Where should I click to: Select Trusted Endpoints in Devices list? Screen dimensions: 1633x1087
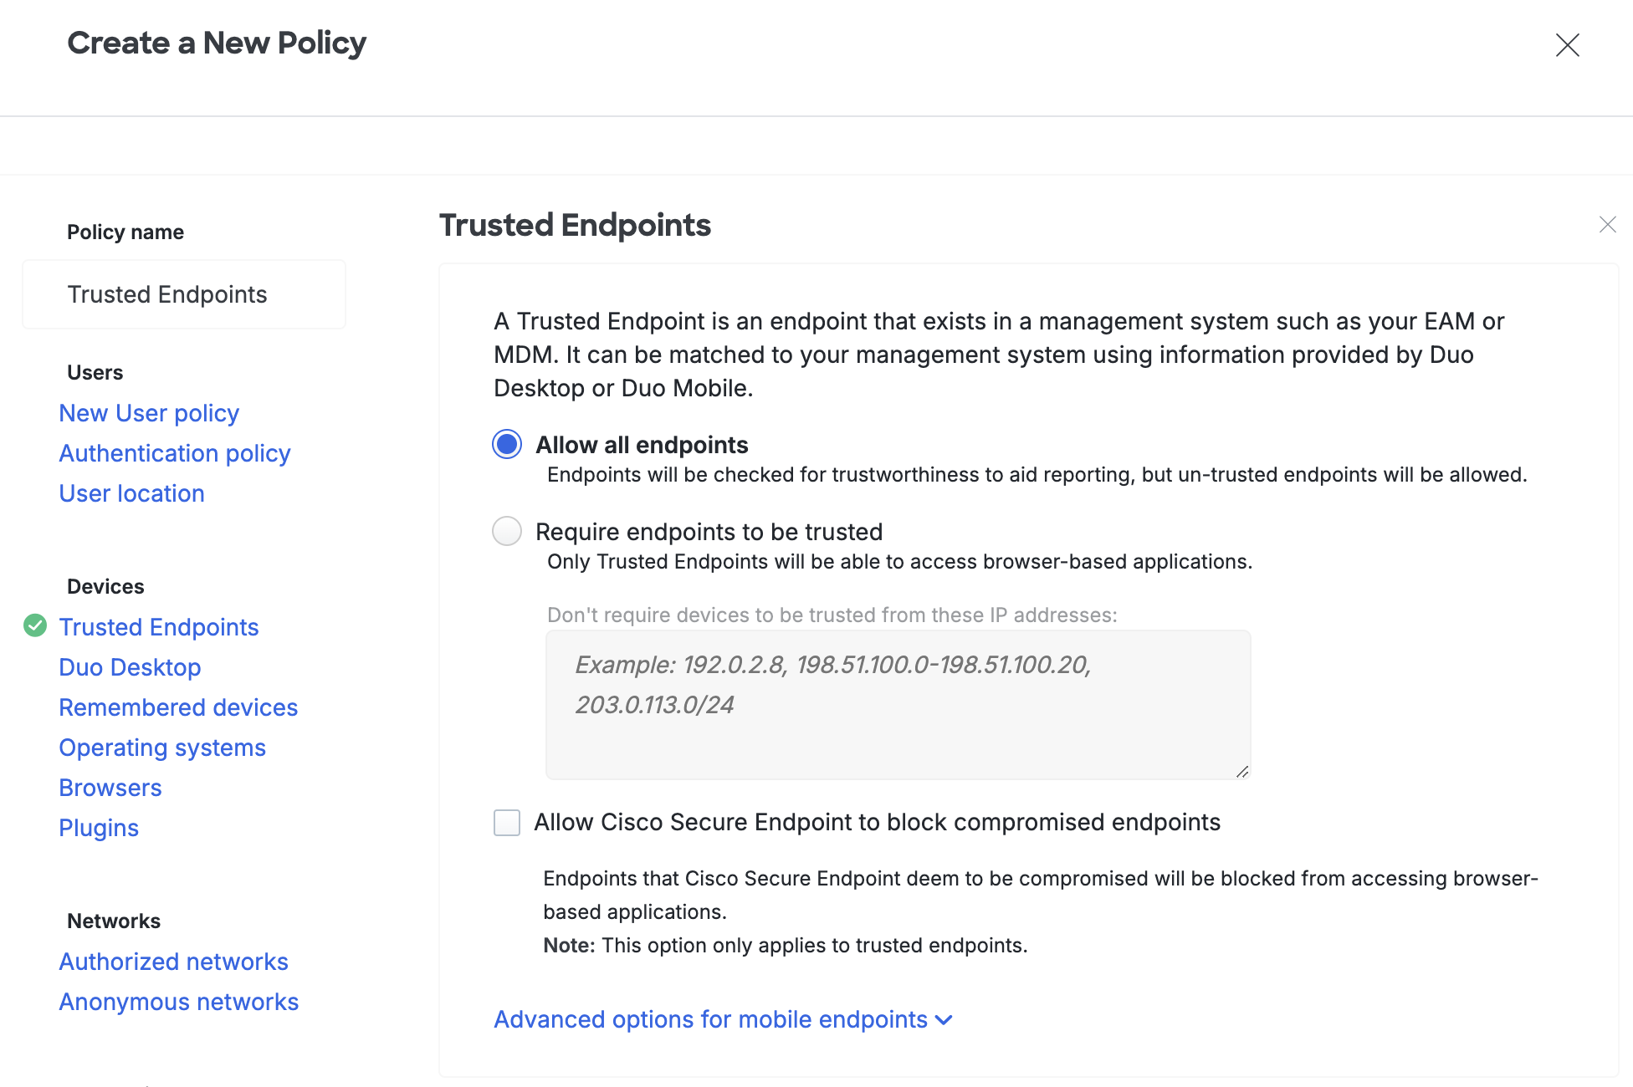point(159,627)
